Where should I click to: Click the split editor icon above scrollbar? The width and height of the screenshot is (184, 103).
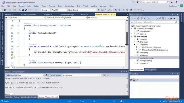(127, 21)
